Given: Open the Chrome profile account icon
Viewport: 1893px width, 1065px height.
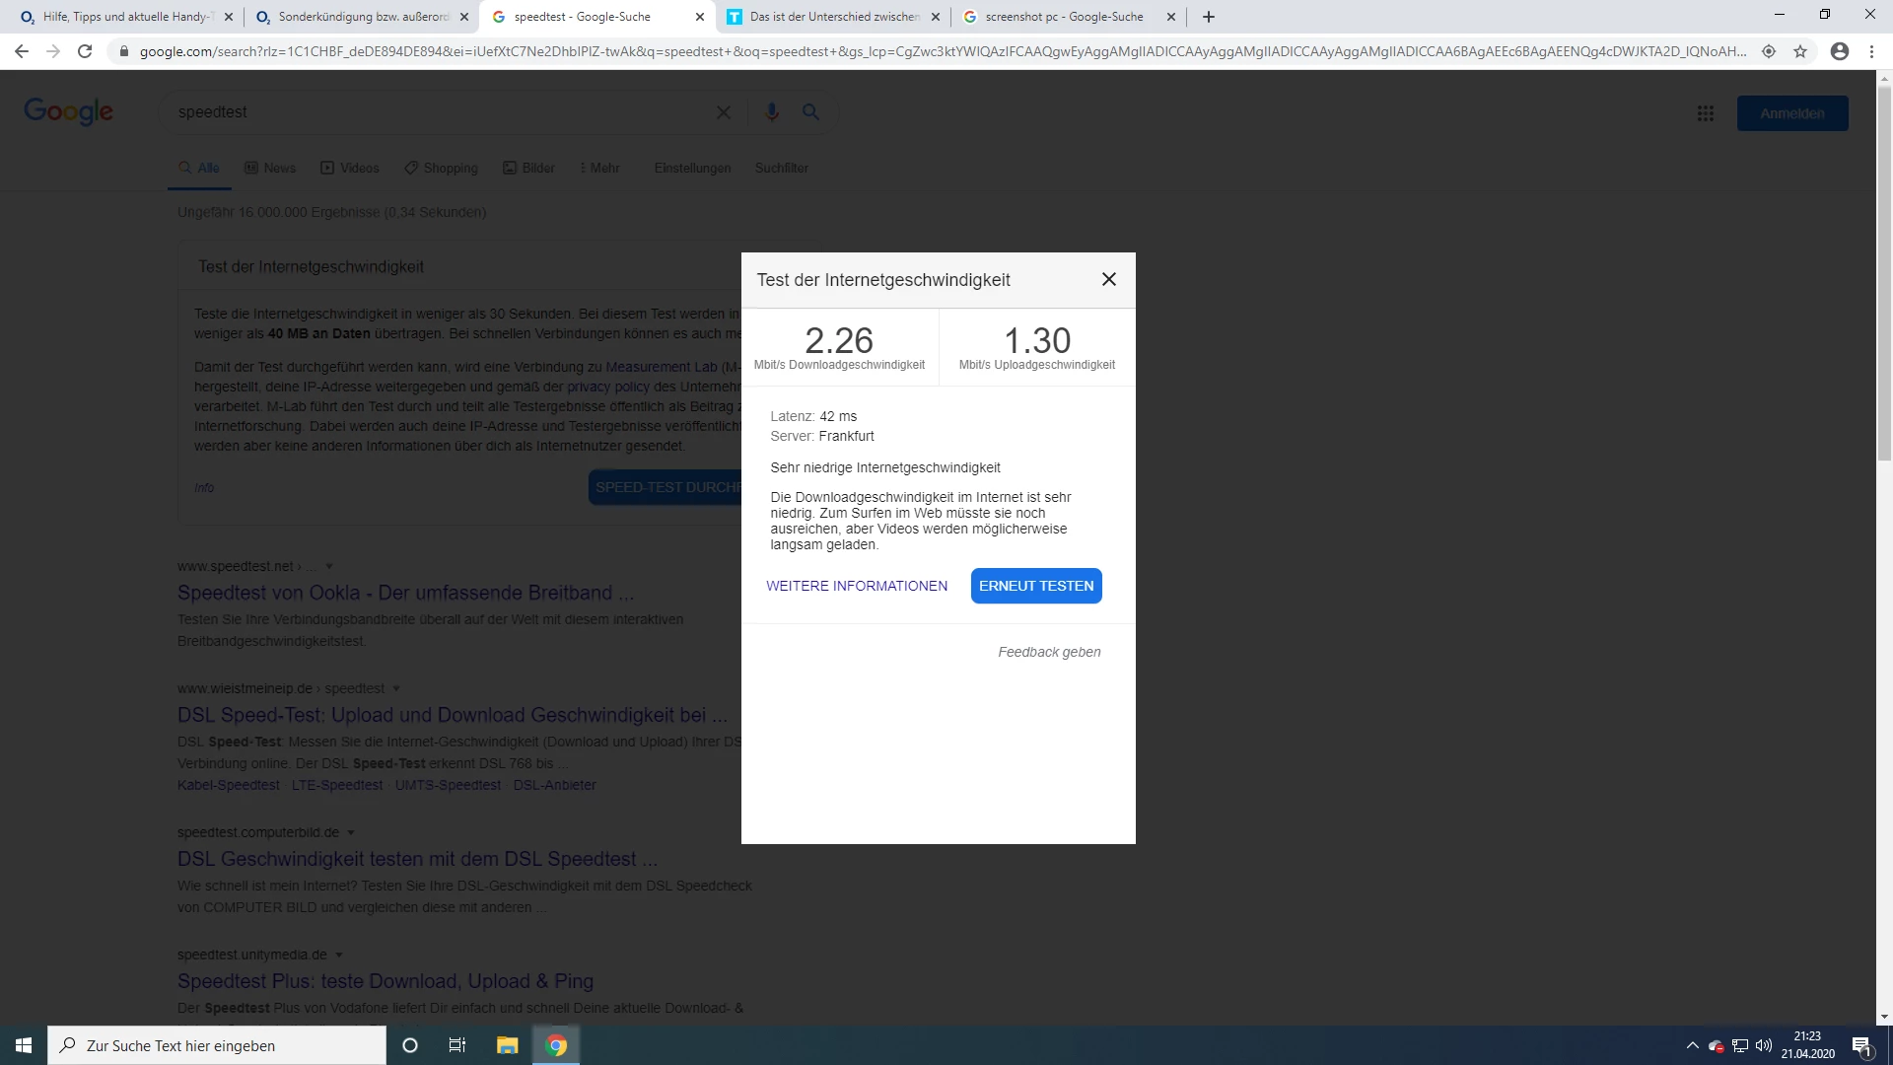Looking at the screenshot, I should pyautogui.click(x=1839, y=51).
